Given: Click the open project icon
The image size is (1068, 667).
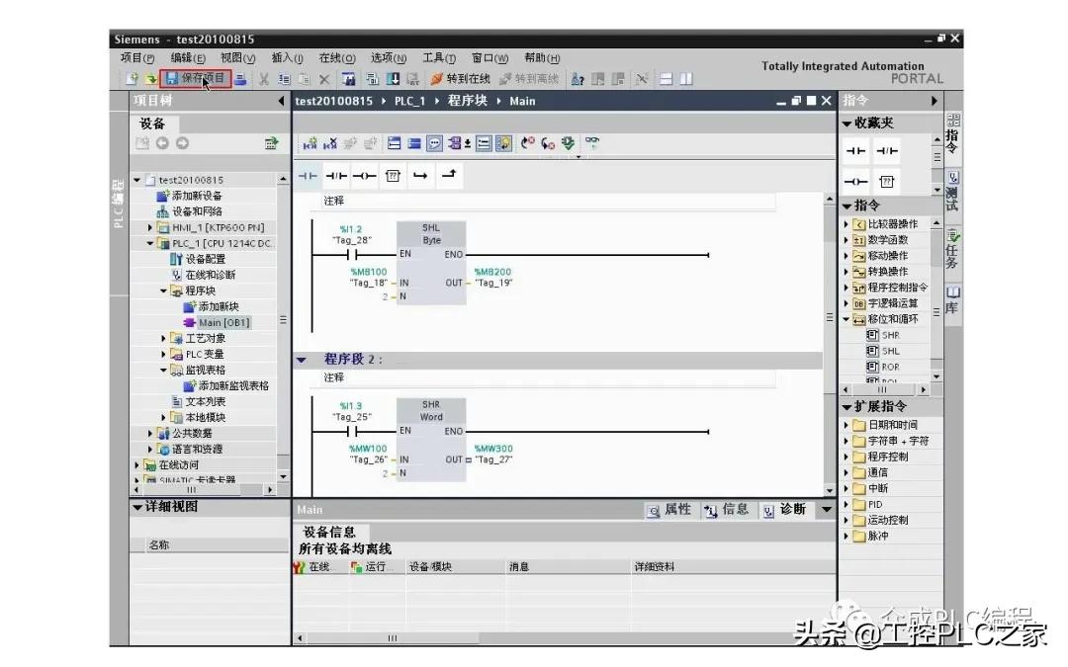Looking at the screenshot, I should (x=150, y=79).
